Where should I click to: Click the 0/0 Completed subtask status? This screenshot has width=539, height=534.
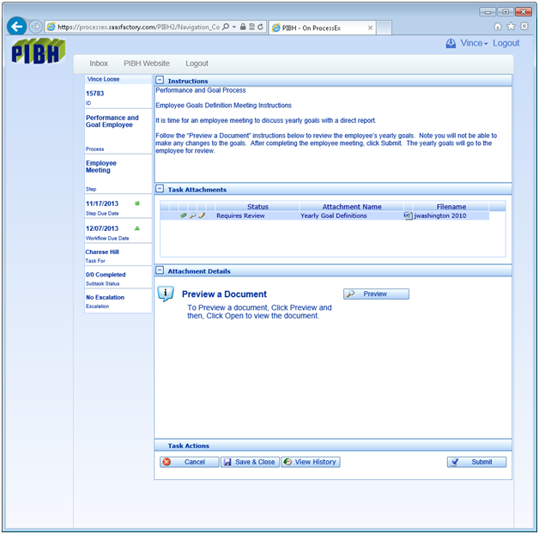tap(106, 275)
